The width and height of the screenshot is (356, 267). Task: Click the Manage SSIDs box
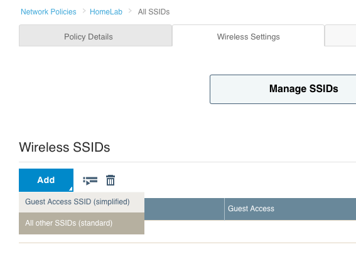tap(283, 89)
